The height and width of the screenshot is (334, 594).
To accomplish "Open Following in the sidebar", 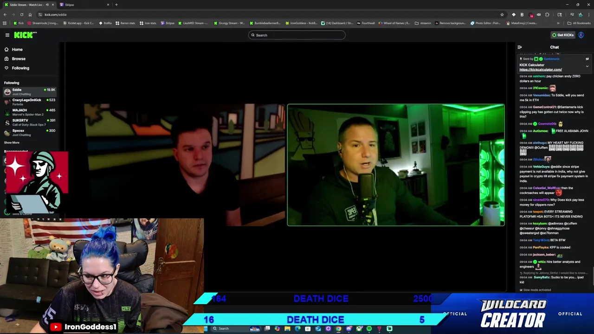I will [x=20, y=68].
